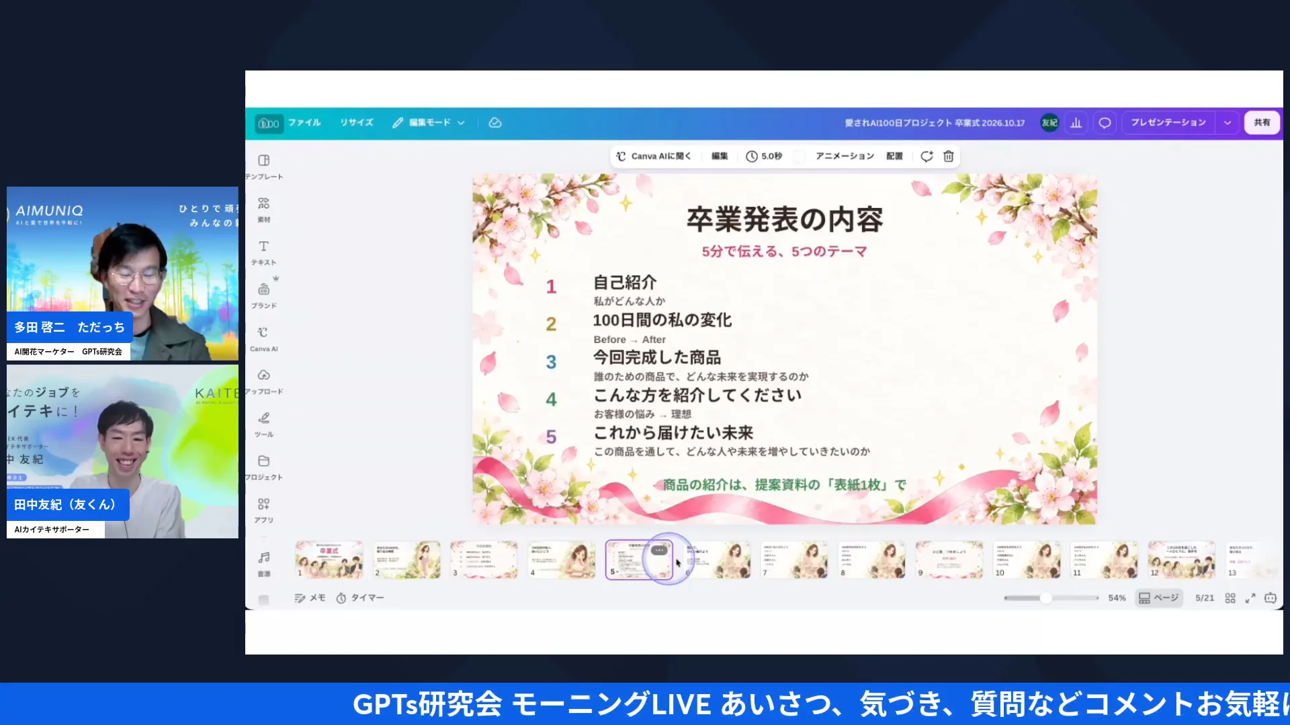
Task: Click the cloud save status icon
Action: tap(495, 123)
